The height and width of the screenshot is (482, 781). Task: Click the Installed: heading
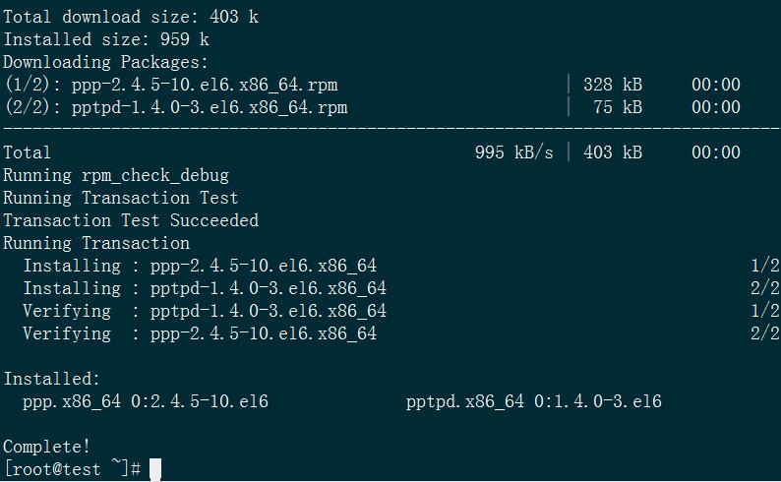tap(51, 379)
